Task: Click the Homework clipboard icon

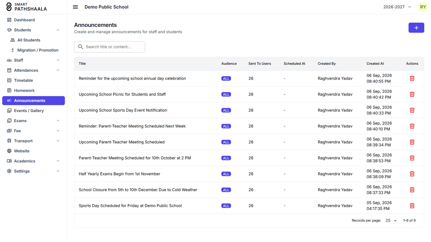Action: click(9, 90)
